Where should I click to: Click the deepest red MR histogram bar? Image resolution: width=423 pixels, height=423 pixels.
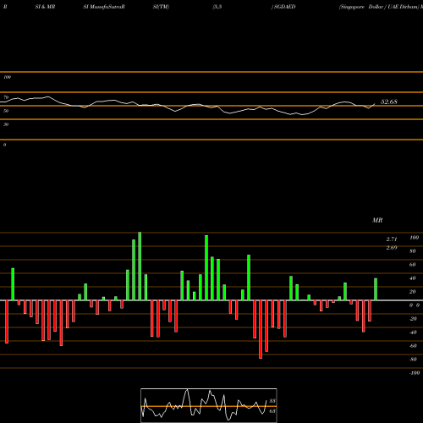[x=261, y=329]
